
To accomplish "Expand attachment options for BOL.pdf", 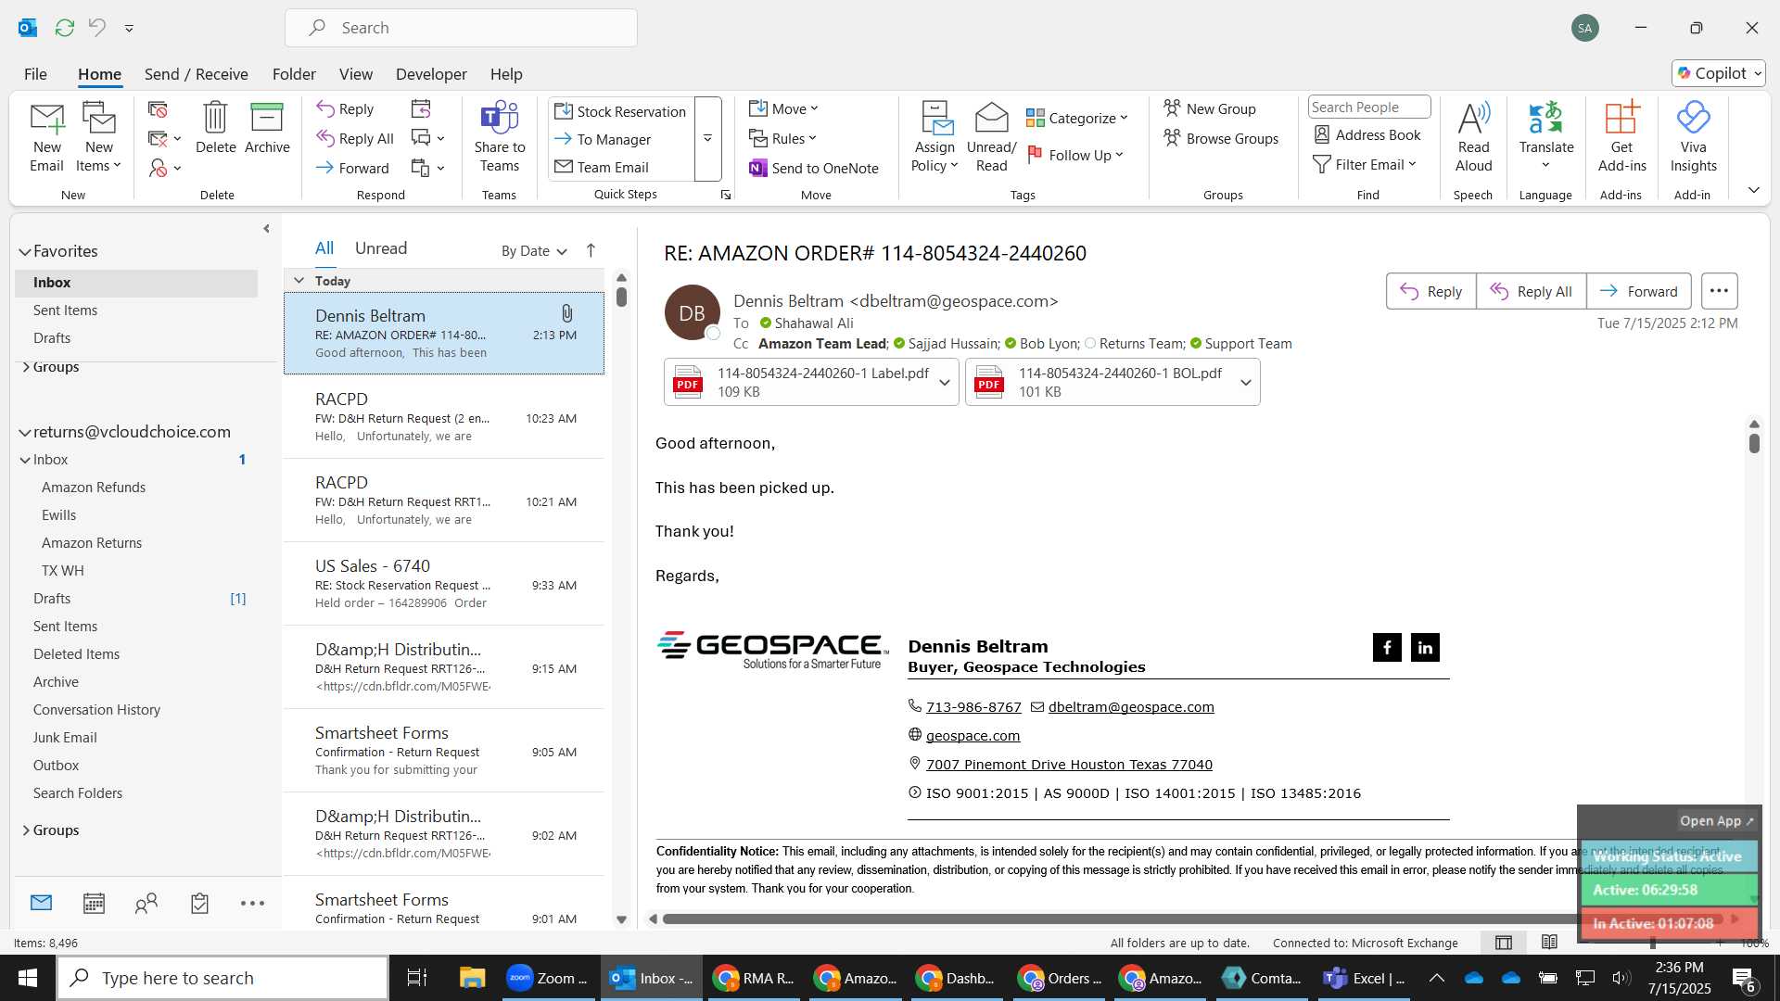I will [1246, 382].
